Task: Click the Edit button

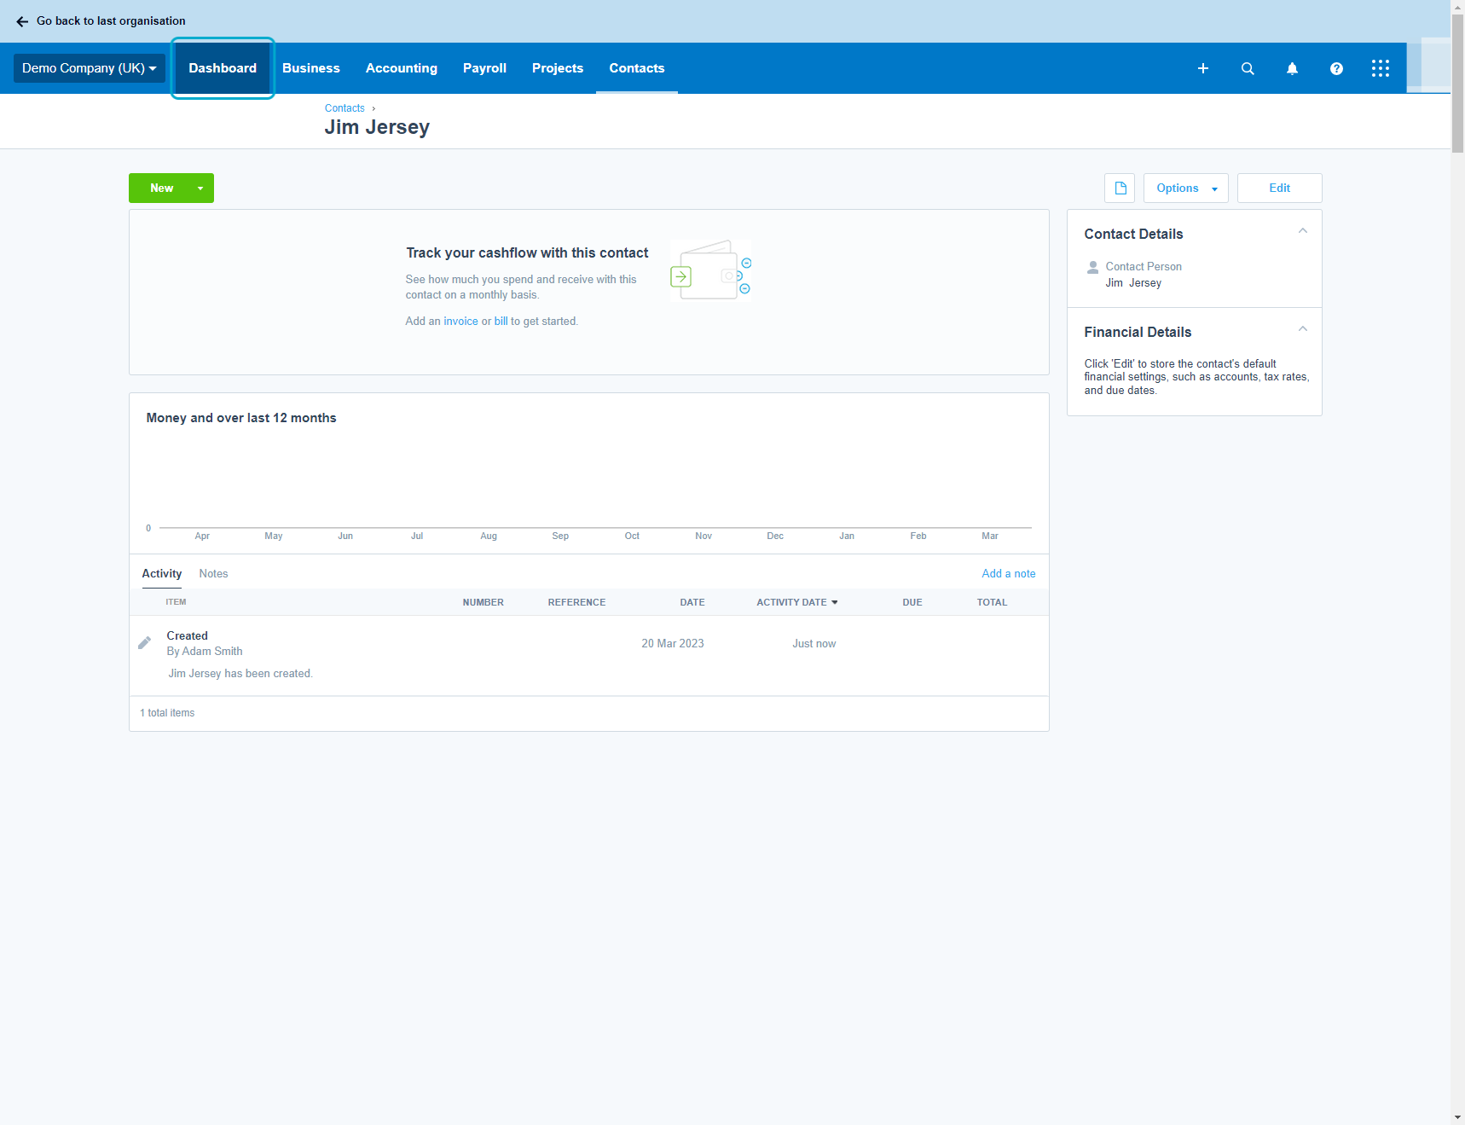Action: pos(1279,188)
